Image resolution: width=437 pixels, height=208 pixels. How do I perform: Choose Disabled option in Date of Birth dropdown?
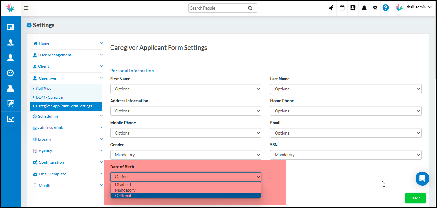pyautogui.click(x=123, y=185)
